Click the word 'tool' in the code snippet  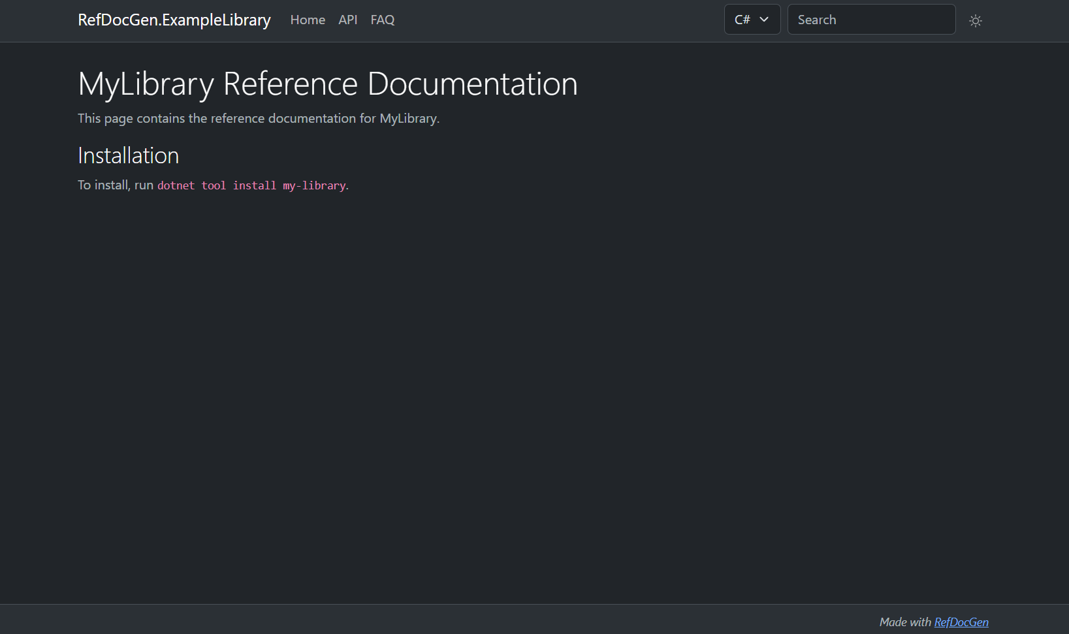point(214,185)
